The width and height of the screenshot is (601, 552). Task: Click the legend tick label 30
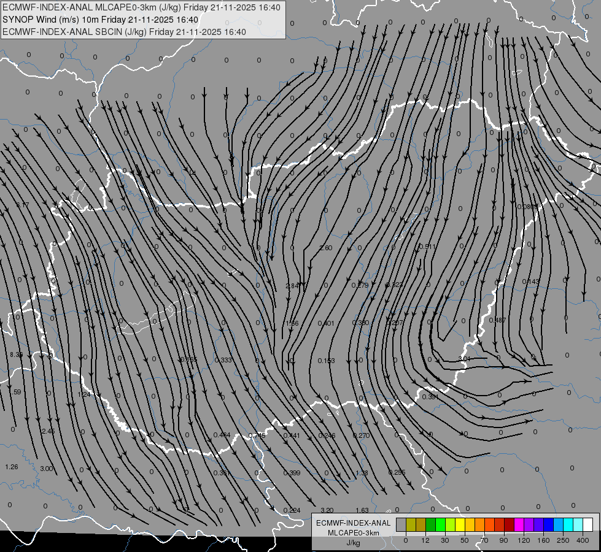[x=444, y=540]
